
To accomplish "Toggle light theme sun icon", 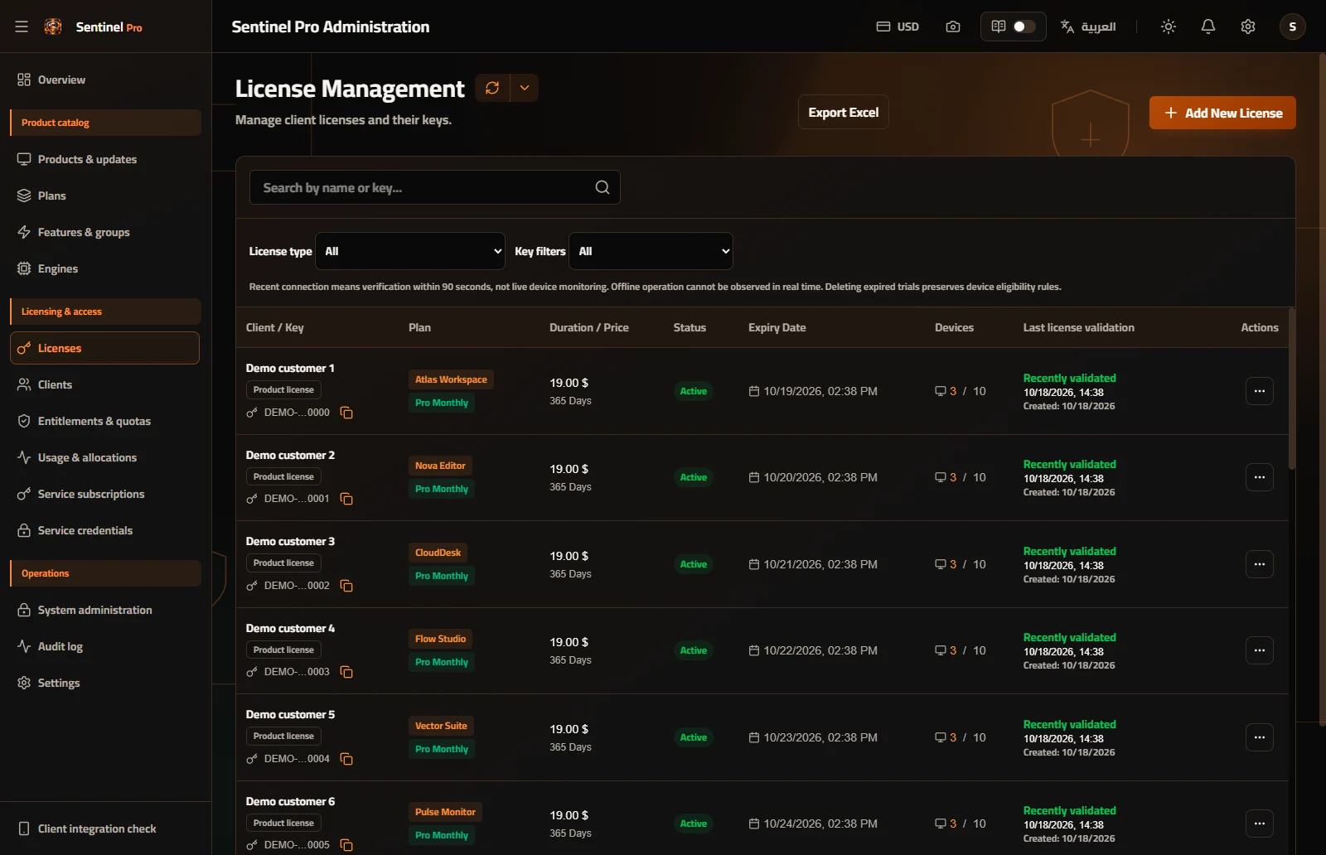I will coord(1169,27).
